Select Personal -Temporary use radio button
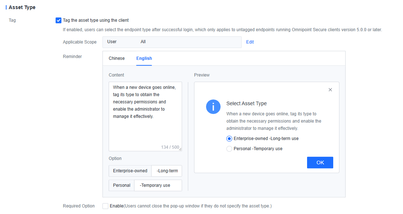This screenshot has height=214, width=403. coord(229,149)
